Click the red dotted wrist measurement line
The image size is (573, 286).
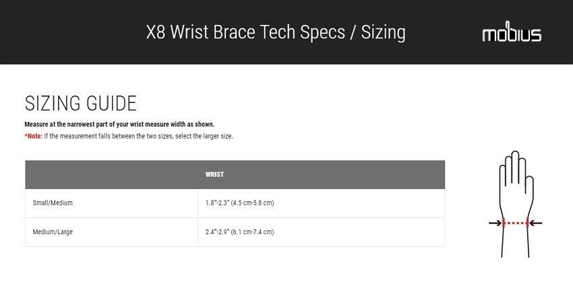click(x=516, y=223)
